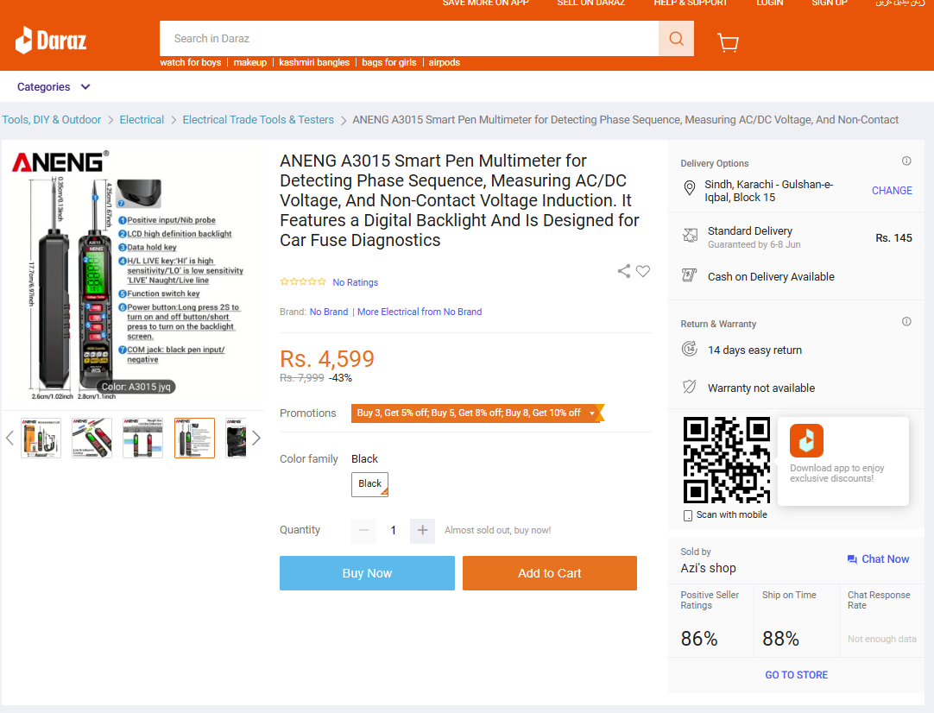Screen dimensions: 934x713
Task: Open Electrical breadcrumb link
Action: click(142, 120)
